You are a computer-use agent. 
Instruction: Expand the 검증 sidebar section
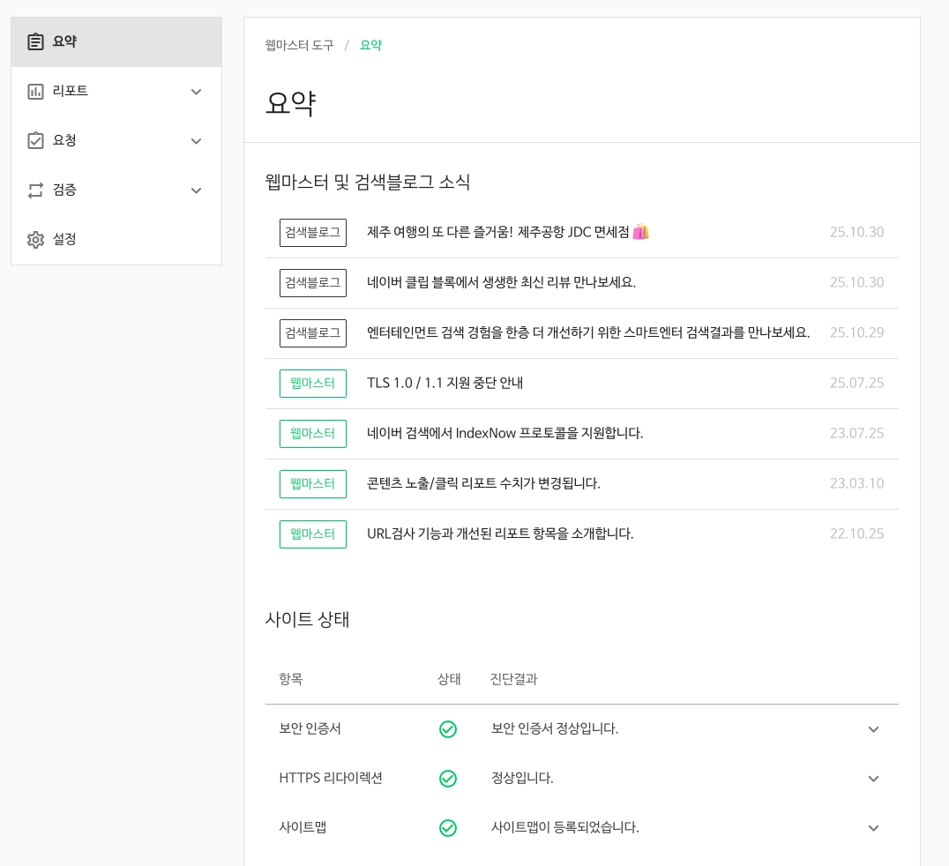tap(196, 190)
